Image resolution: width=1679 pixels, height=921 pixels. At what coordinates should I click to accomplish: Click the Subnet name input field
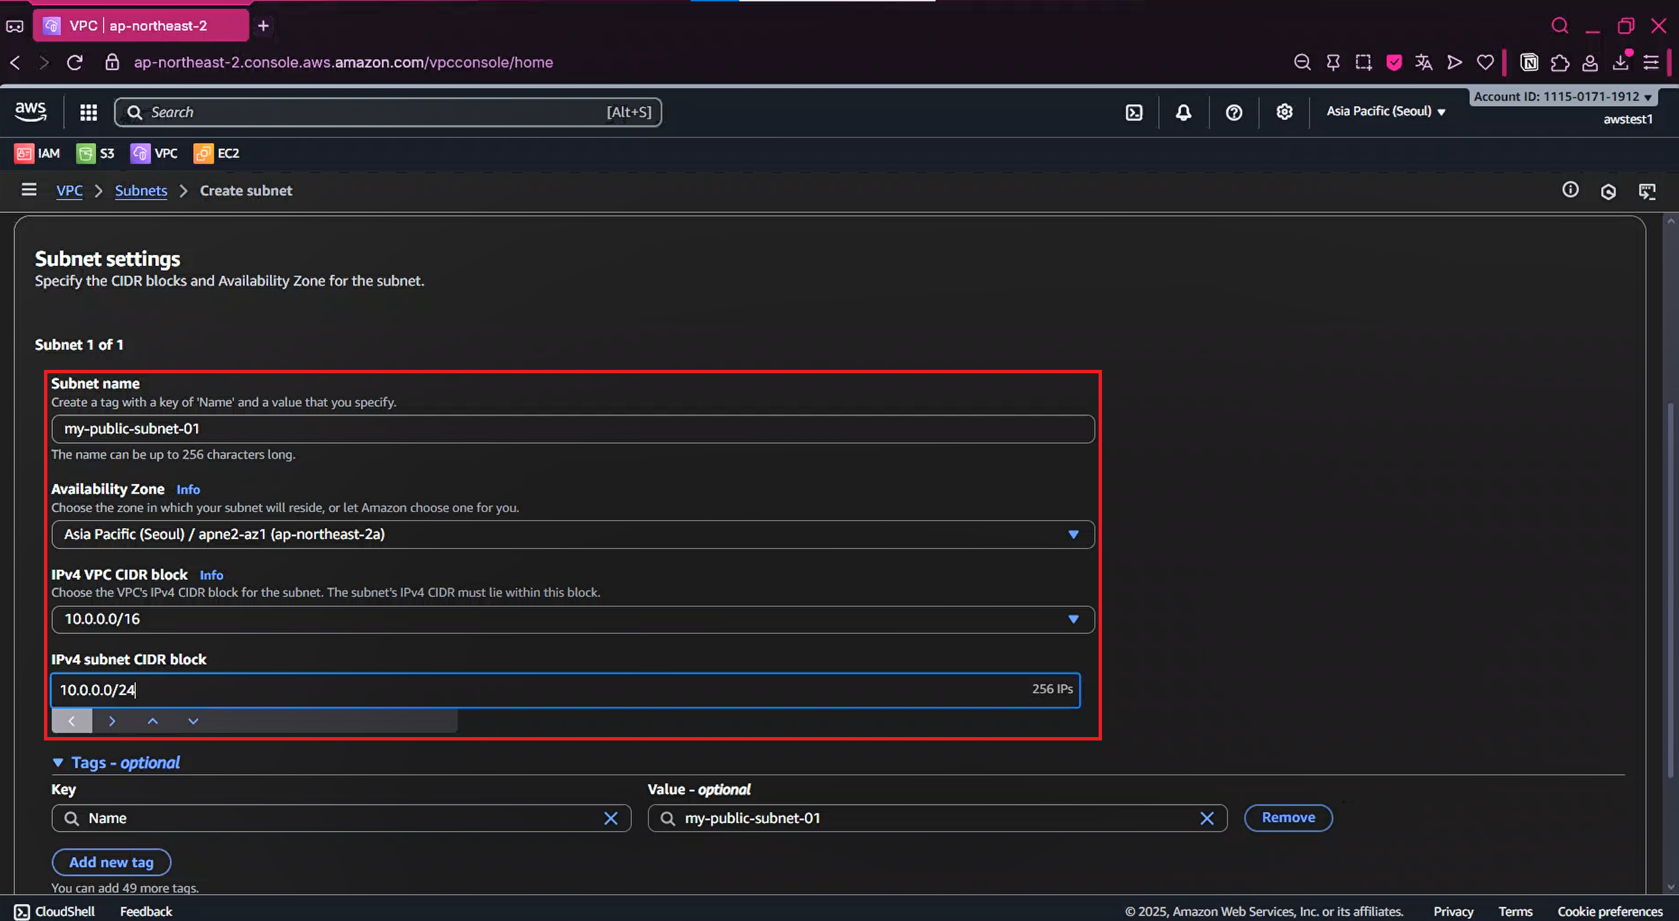[572, 429]
